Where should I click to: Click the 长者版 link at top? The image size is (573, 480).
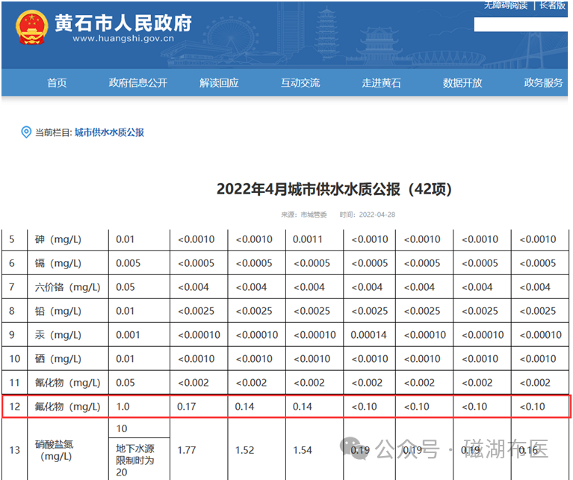pyautogui.click(x=553, y=5)
